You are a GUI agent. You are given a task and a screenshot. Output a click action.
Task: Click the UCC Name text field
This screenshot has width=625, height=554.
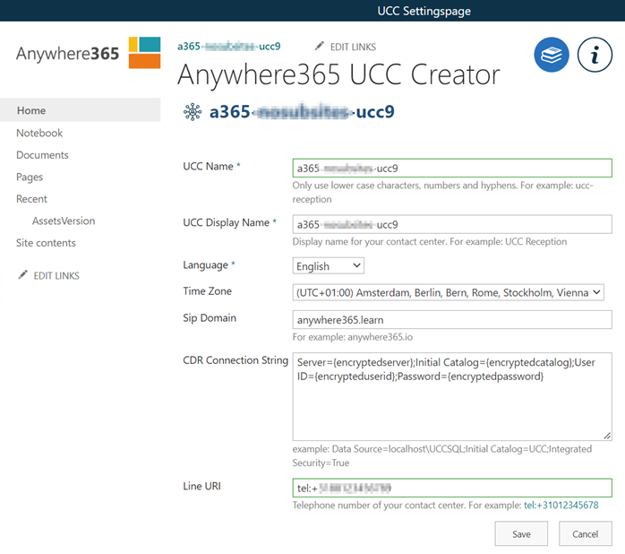coord(452,169)
